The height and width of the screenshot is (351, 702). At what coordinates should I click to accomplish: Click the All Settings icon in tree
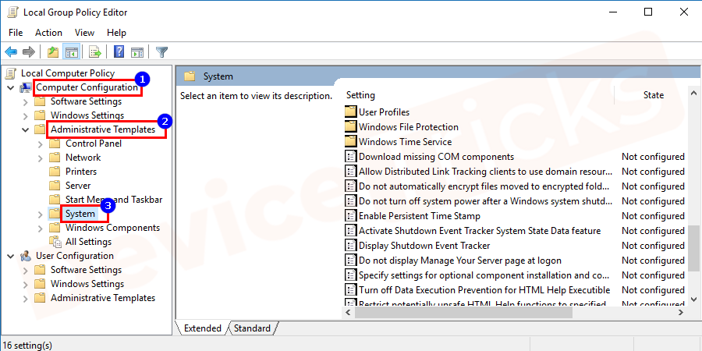tap(55, 242)
